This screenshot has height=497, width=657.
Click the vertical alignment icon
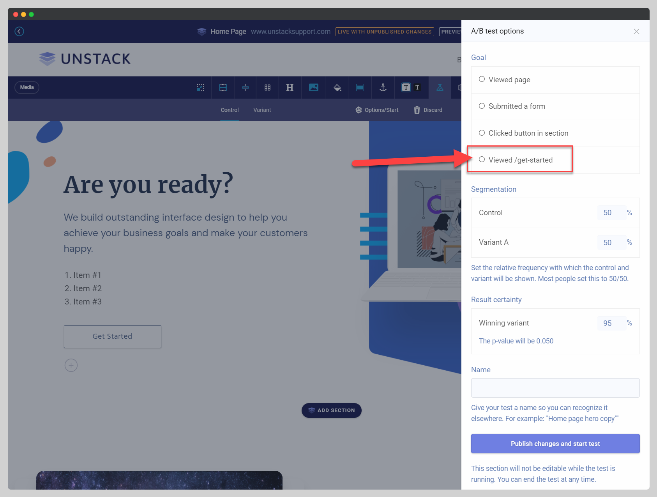(x=245, y=88)
